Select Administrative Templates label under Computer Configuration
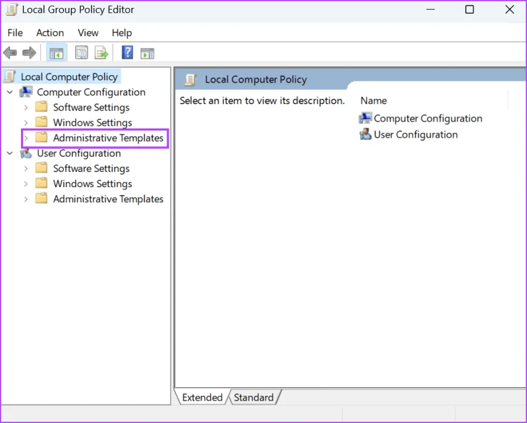The image size is (527, 423). [x=108, y=138]
